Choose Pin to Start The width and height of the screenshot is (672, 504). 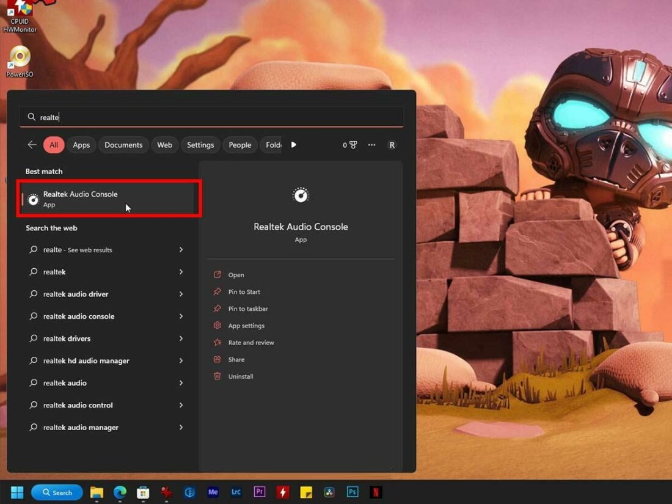[x=244, y=292]
